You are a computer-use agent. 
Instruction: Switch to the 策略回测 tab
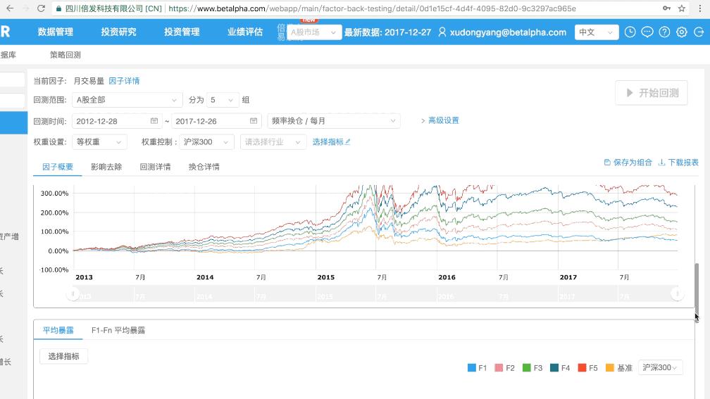[66, 55]
